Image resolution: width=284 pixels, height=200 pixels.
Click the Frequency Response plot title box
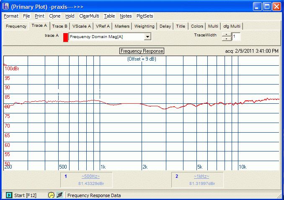click(x=142, y=51)
